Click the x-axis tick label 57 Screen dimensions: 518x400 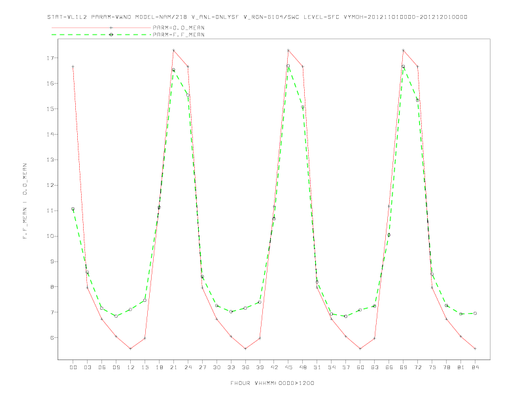pyautogui.click(x=346, y=367)
